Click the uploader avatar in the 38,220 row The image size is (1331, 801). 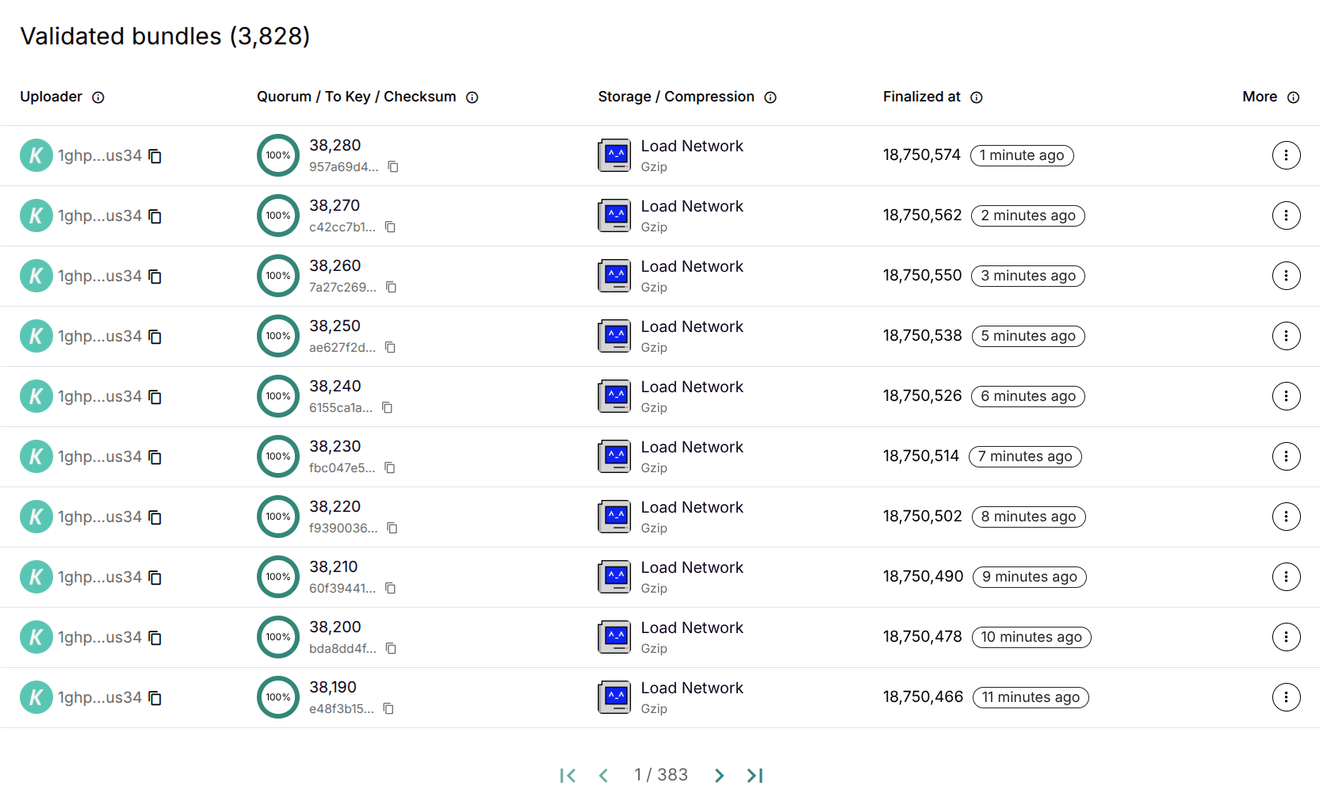click(36, 517)
